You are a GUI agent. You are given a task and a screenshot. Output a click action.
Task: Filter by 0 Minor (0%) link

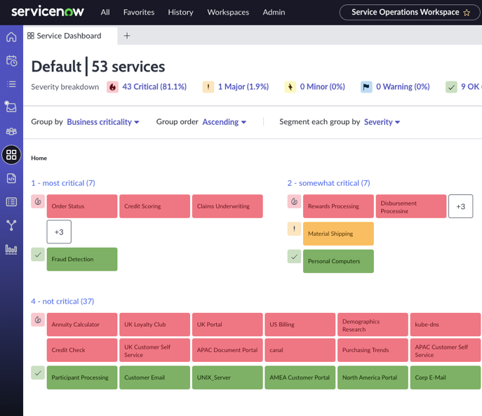pos(323,87)
